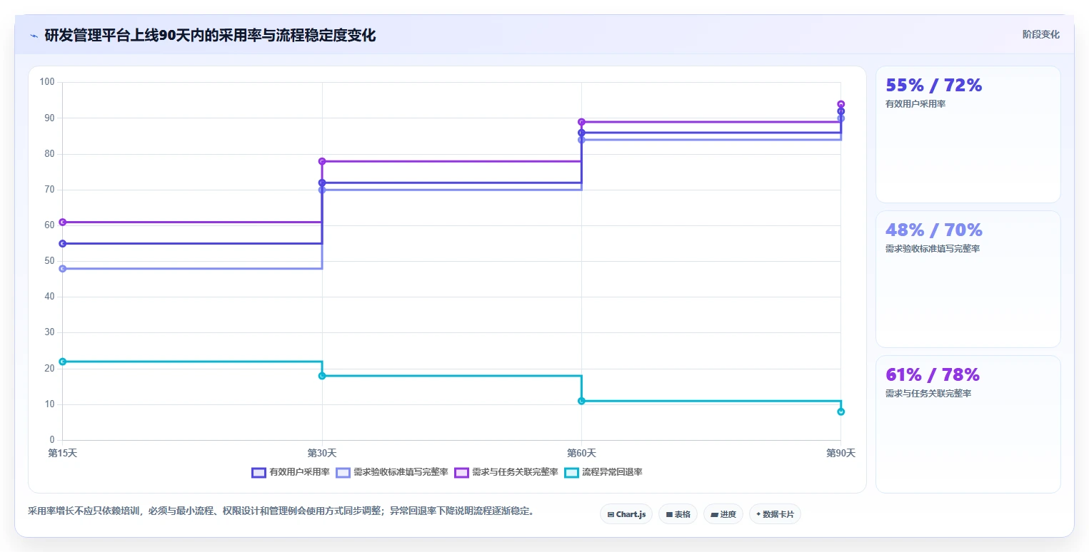Click the 第60天 x-axis label

pyautogui.click(x=581, y=453)
